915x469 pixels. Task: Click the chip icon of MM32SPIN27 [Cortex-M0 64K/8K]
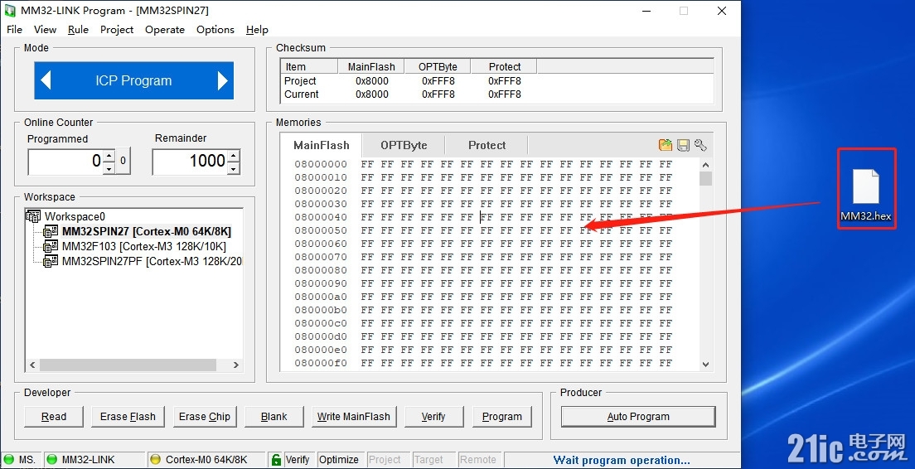[x=51, y=231]
